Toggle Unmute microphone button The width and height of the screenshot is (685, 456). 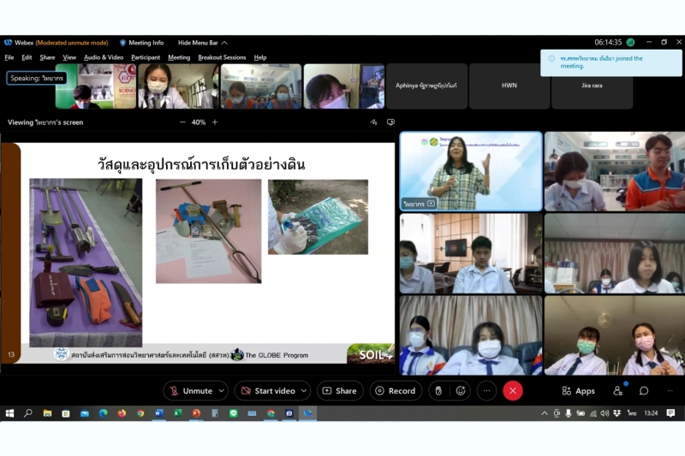click(x=190, y=391)
